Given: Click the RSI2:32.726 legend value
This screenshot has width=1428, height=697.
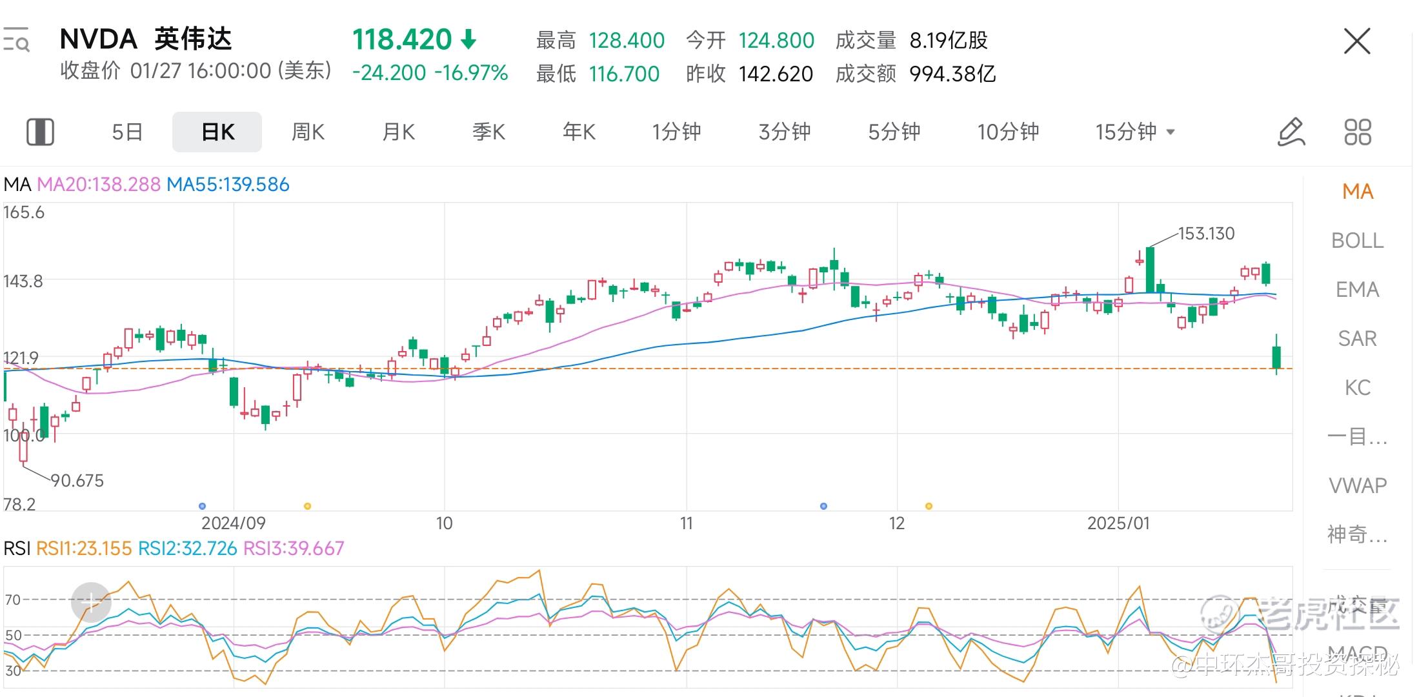Looking at the screenshot, I should (x=188, y=549).
